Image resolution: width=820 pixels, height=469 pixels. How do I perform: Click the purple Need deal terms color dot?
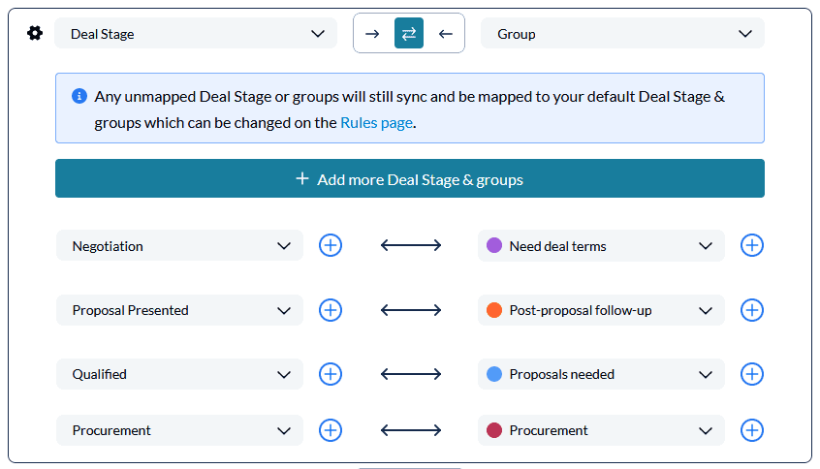(494, 245)
